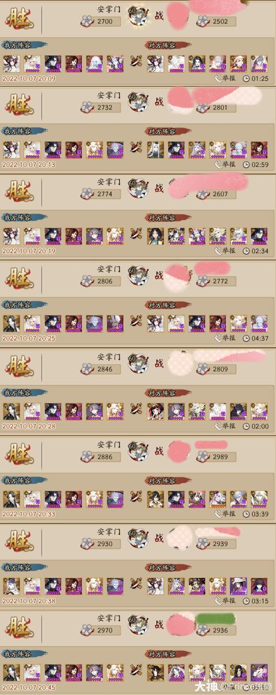Image resolution: width=276 pixels, height=695 pixels.
Task: Tap player name 安掌门 above score 2970
Action: point(109,618)
